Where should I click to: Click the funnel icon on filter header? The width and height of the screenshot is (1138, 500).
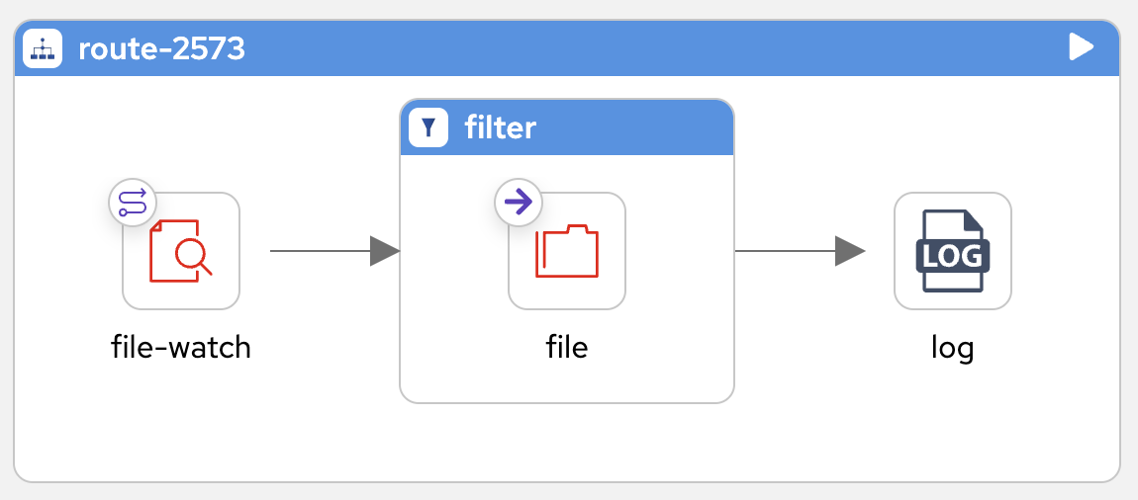pos(428,127)
